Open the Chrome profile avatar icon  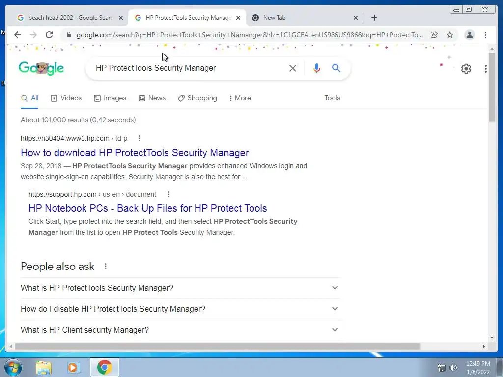point(469,35)
